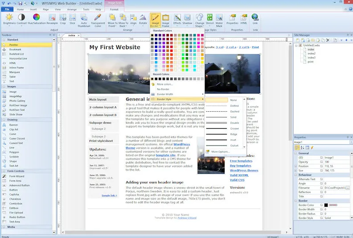This screenshot has height=238, width=353.
Task: Click the black Border Color swatch
Action: [x=326, y=205]
